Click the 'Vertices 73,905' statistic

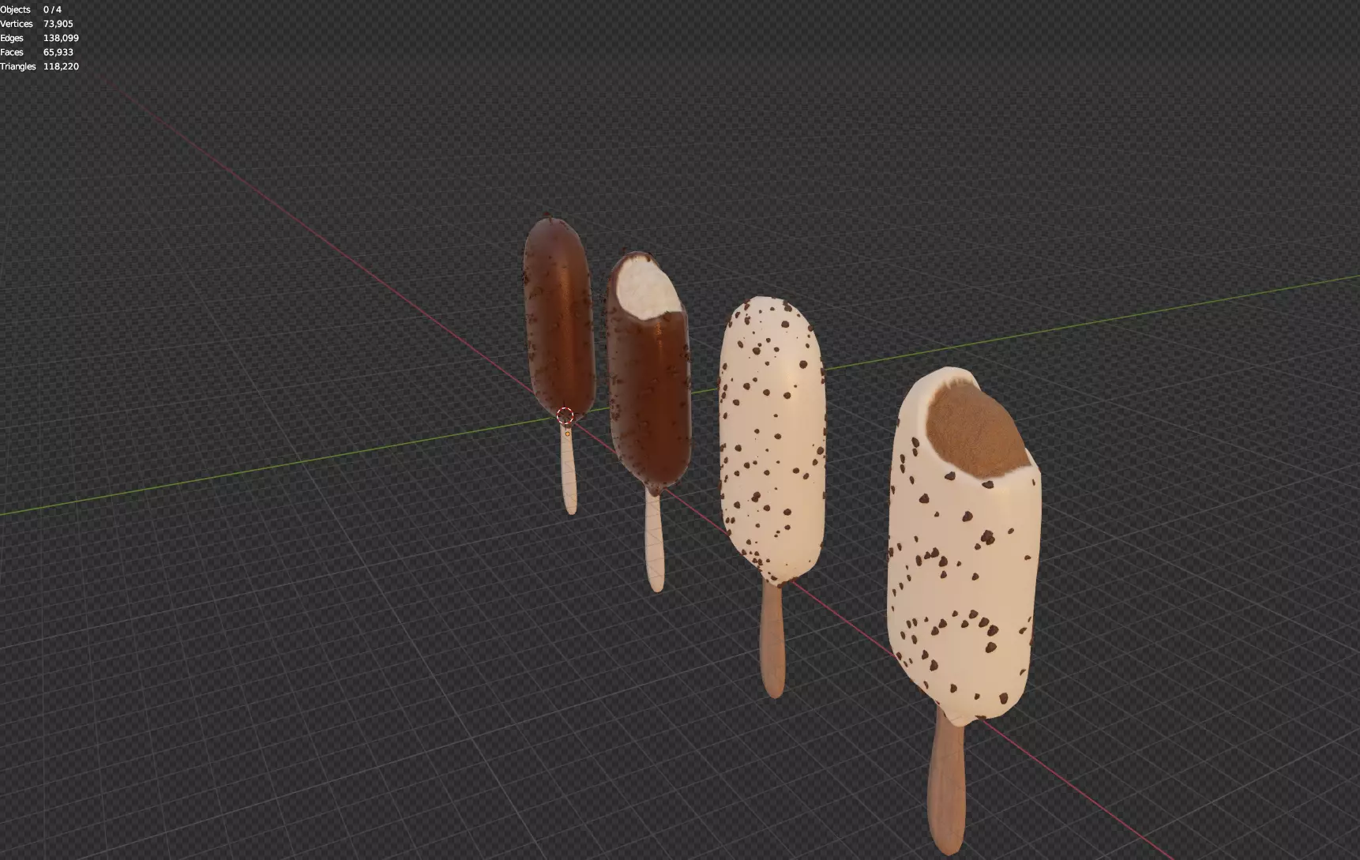pyautogui.click(x=36, y=24)
